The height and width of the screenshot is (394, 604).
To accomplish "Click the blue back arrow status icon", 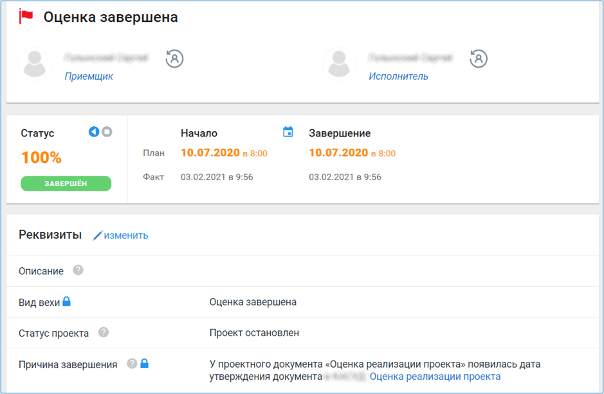I will tap(94, 132).
